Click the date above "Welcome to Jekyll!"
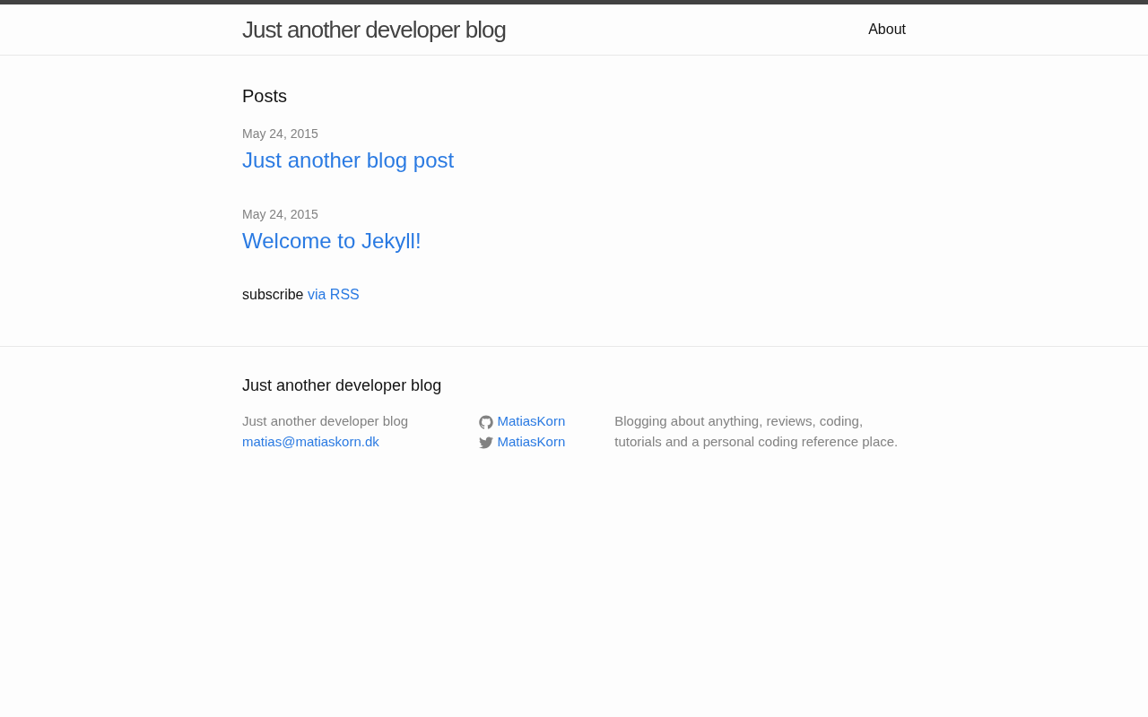1148x717 pixels. (280, 214)
